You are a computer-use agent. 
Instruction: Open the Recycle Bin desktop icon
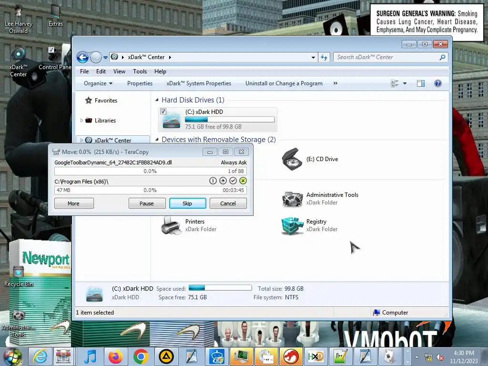coord(19,276)
